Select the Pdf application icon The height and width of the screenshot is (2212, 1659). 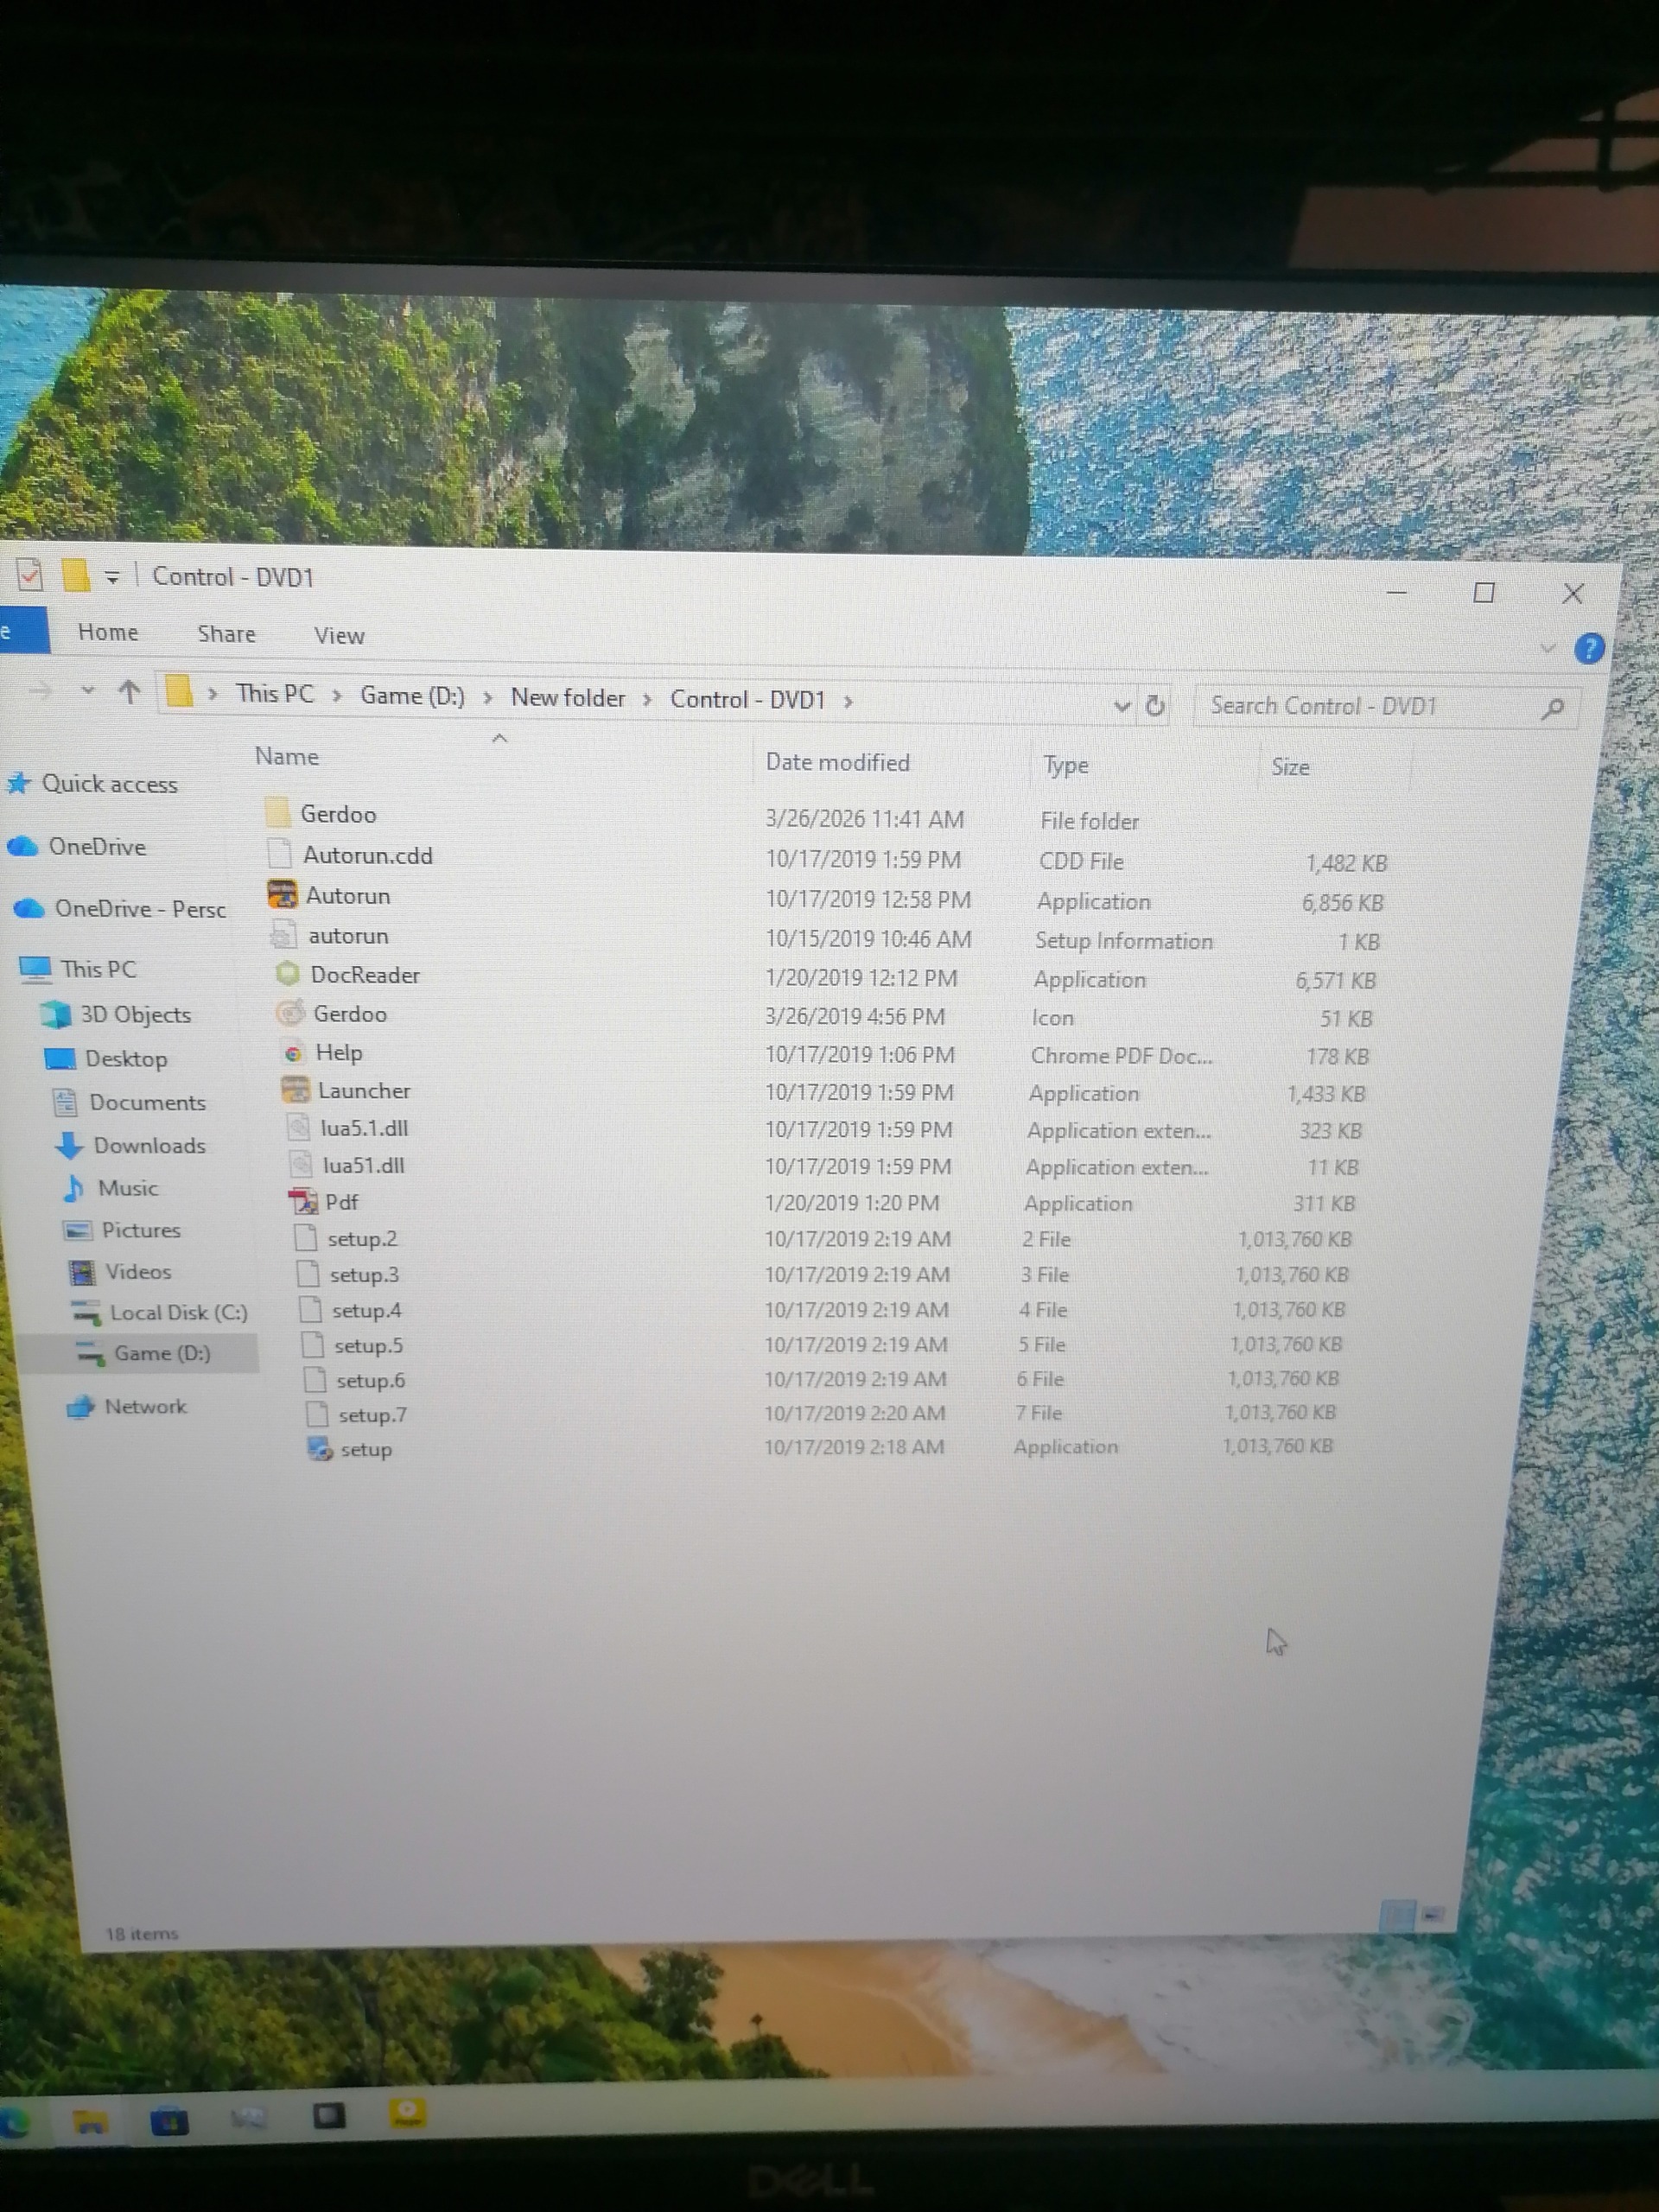(x=303, y=1200)
